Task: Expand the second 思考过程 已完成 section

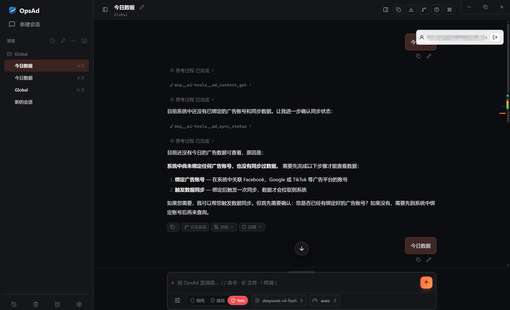Action: coord(192,100)
